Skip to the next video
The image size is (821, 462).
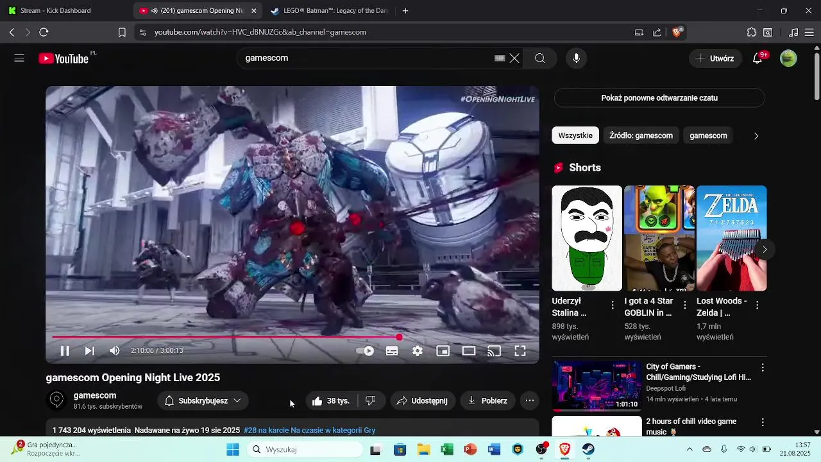tap(90, 351)
